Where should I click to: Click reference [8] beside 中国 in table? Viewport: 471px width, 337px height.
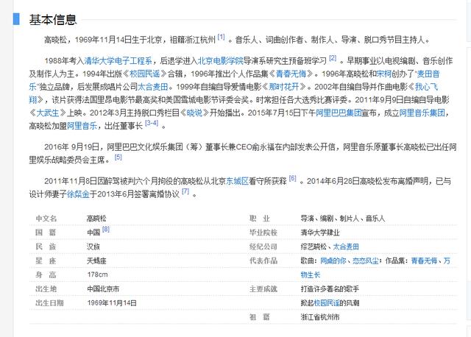point(106,230)
